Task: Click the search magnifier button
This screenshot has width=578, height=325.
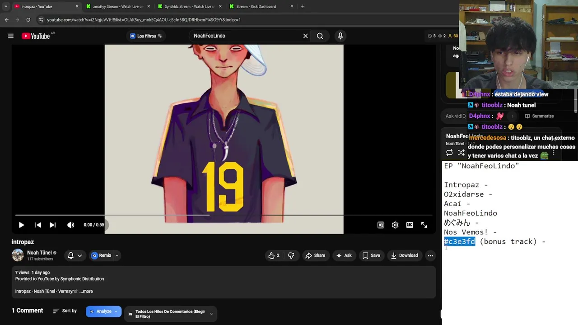Action: point(320,36)
